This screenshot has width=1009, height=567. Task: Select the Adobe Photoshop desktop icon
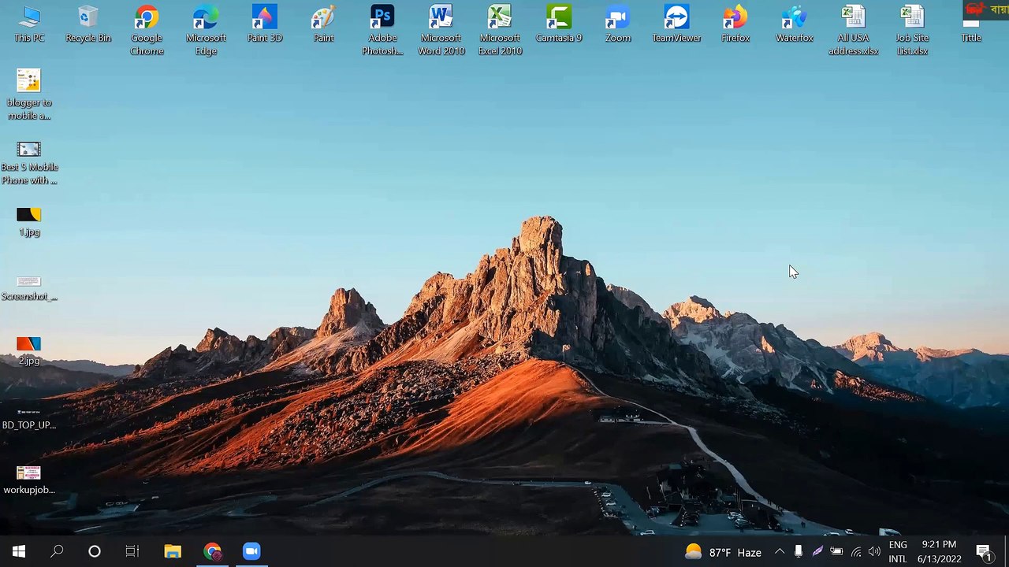(x=382, y=30)
